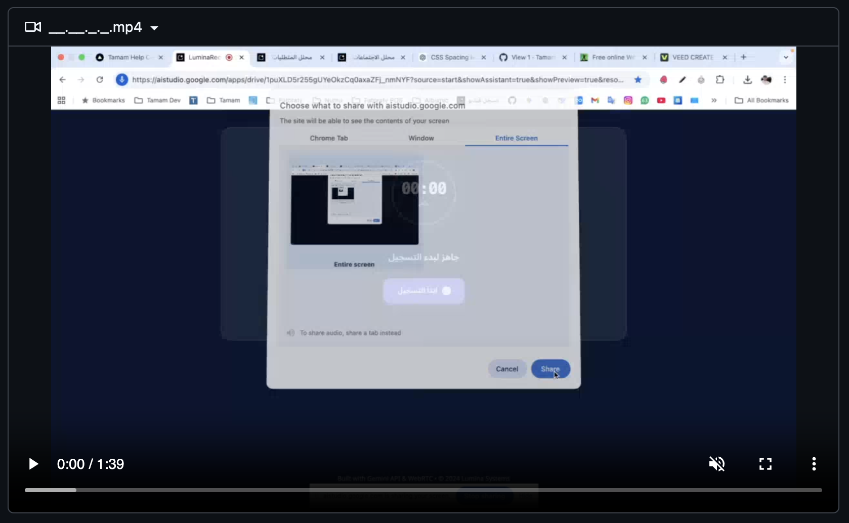
Task: Open the Chrome extensions puzzle icon
Action: pyautogui.click(x=720, y=79)
